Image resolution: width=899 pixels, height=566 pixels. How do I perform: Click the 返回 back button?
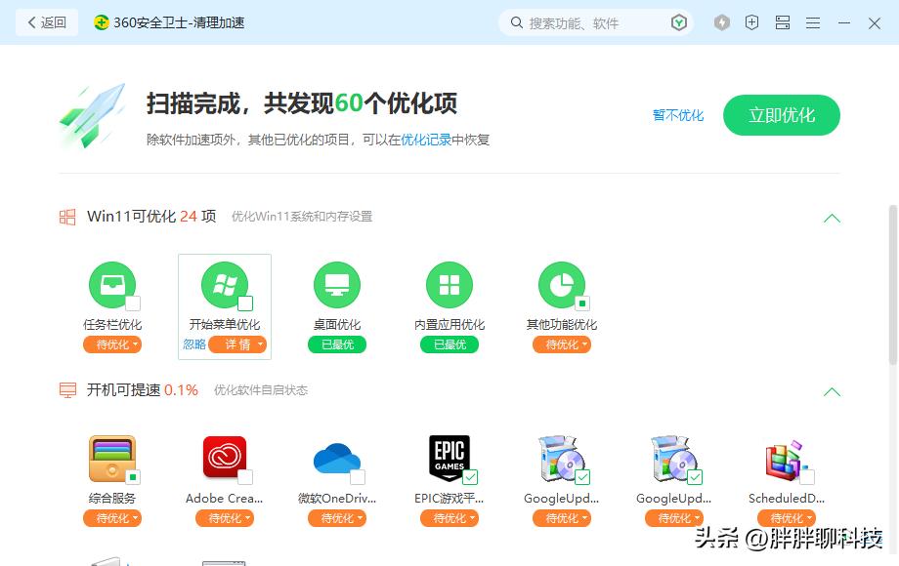click(46, 21)
